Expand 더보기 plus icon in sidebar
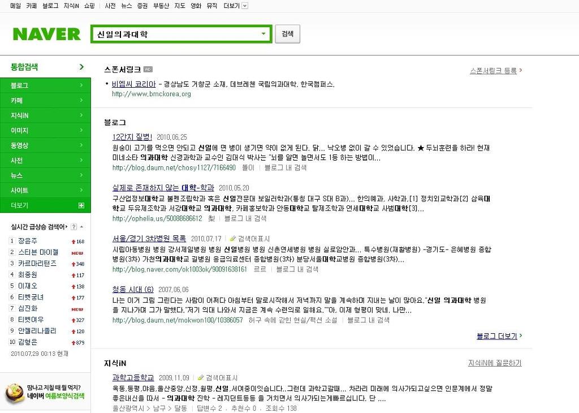This screenshot has height=413, width=579. [81, 205]
